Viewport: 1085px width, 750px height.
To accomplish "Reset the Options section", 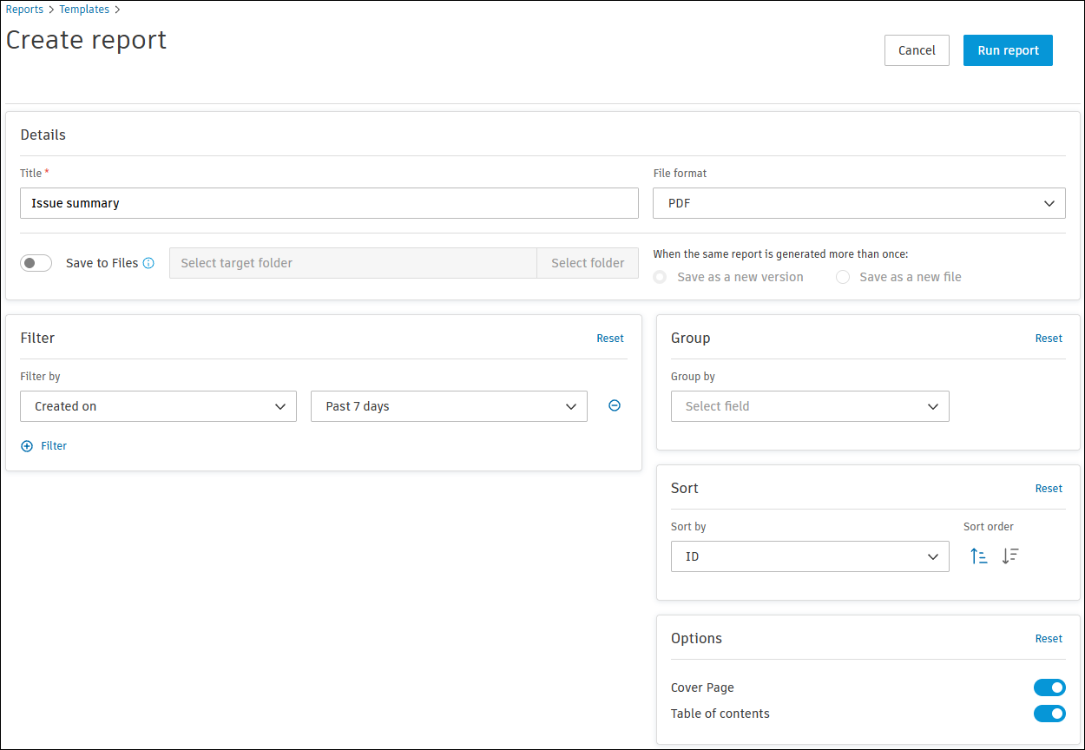I will tap(1049, 639).
